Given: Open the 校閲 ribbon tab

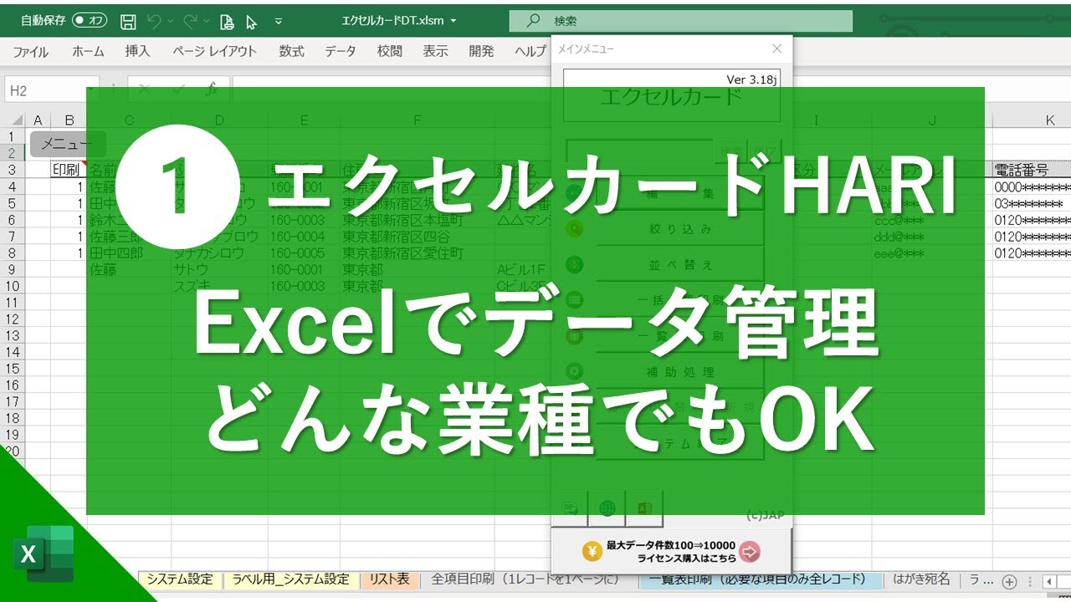Looking at the screenshot, I should point(390,51).
